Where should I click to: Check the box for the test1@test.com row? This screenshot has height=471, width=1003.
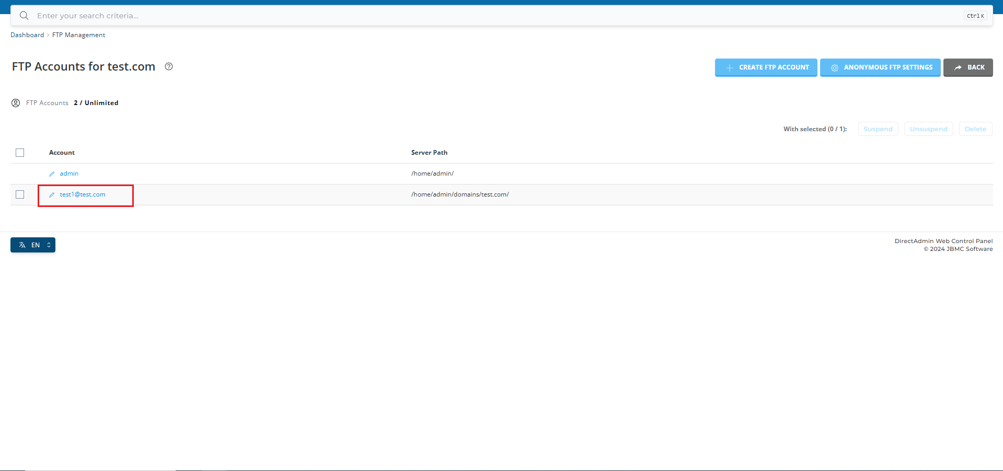click(x=20, y=194)
